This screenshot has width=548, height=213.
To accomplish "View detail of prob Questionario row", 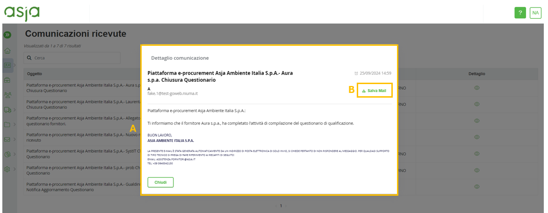I will [x=476, y=170].
